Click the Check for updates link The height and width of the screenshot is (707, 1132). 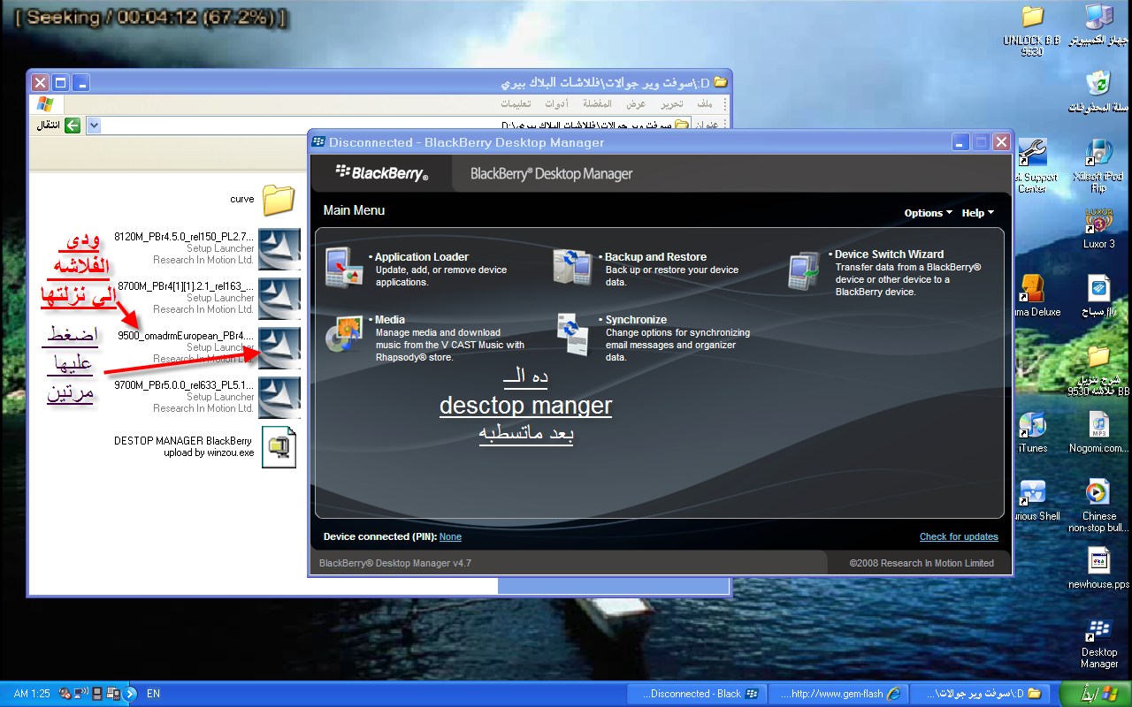pyautogui.click(x=959, y=536)
